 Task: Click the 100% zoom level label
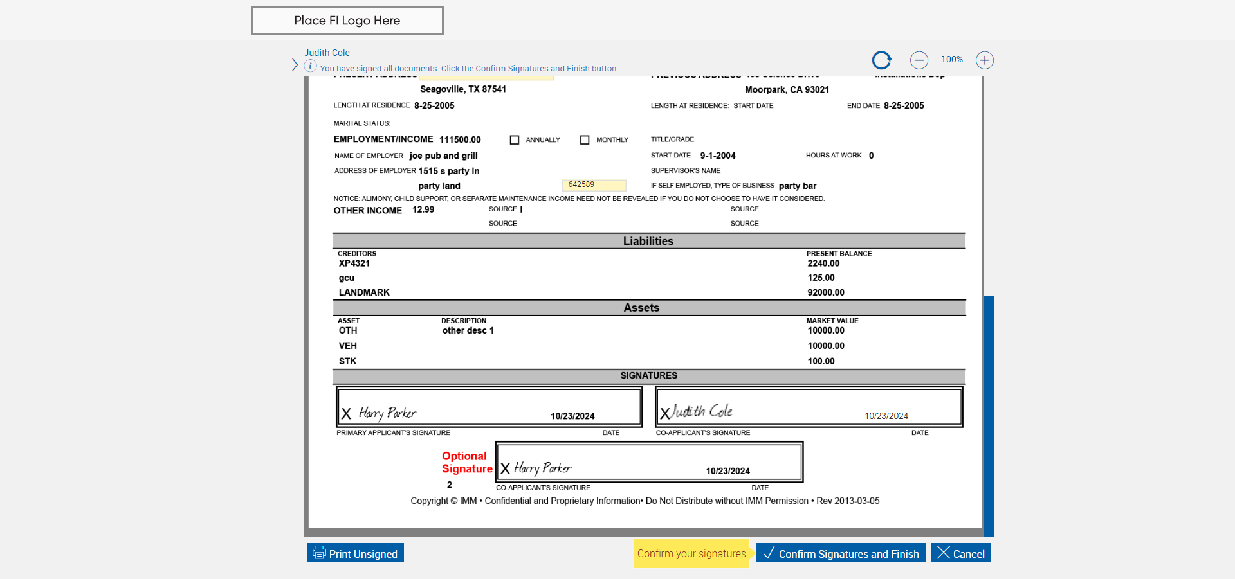click(952, 59)
